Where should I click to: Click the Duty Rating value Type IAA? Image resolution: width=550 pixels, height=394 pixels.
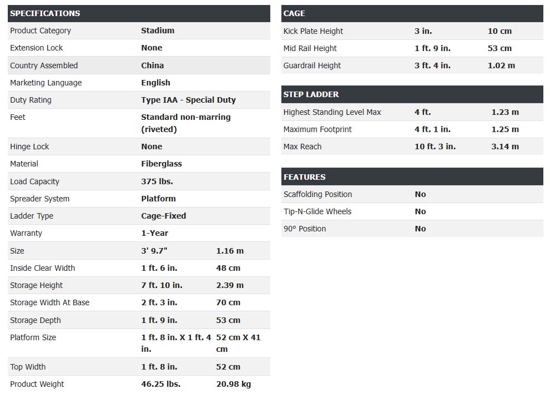coord(188,100)
